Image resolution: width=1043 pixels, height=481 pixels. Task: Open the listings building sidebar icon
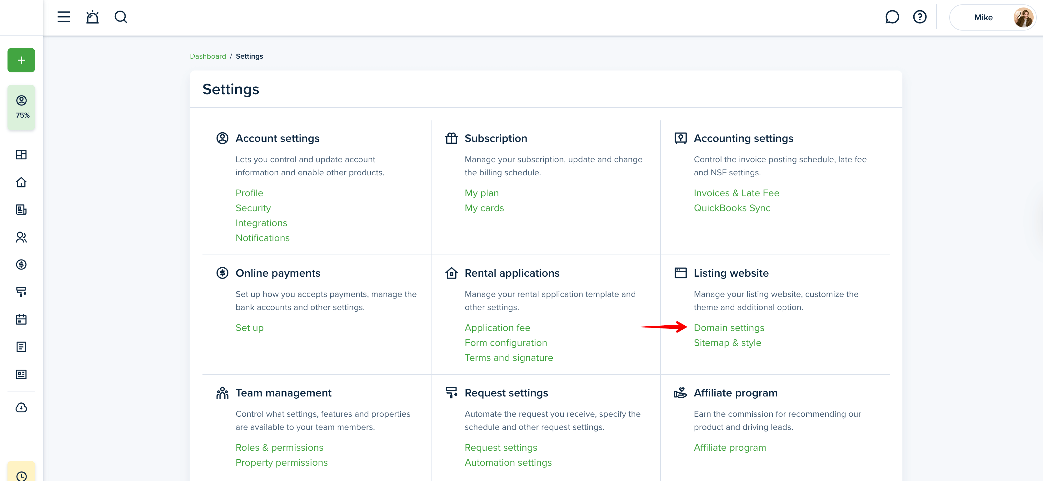click(x=21, y=209)
